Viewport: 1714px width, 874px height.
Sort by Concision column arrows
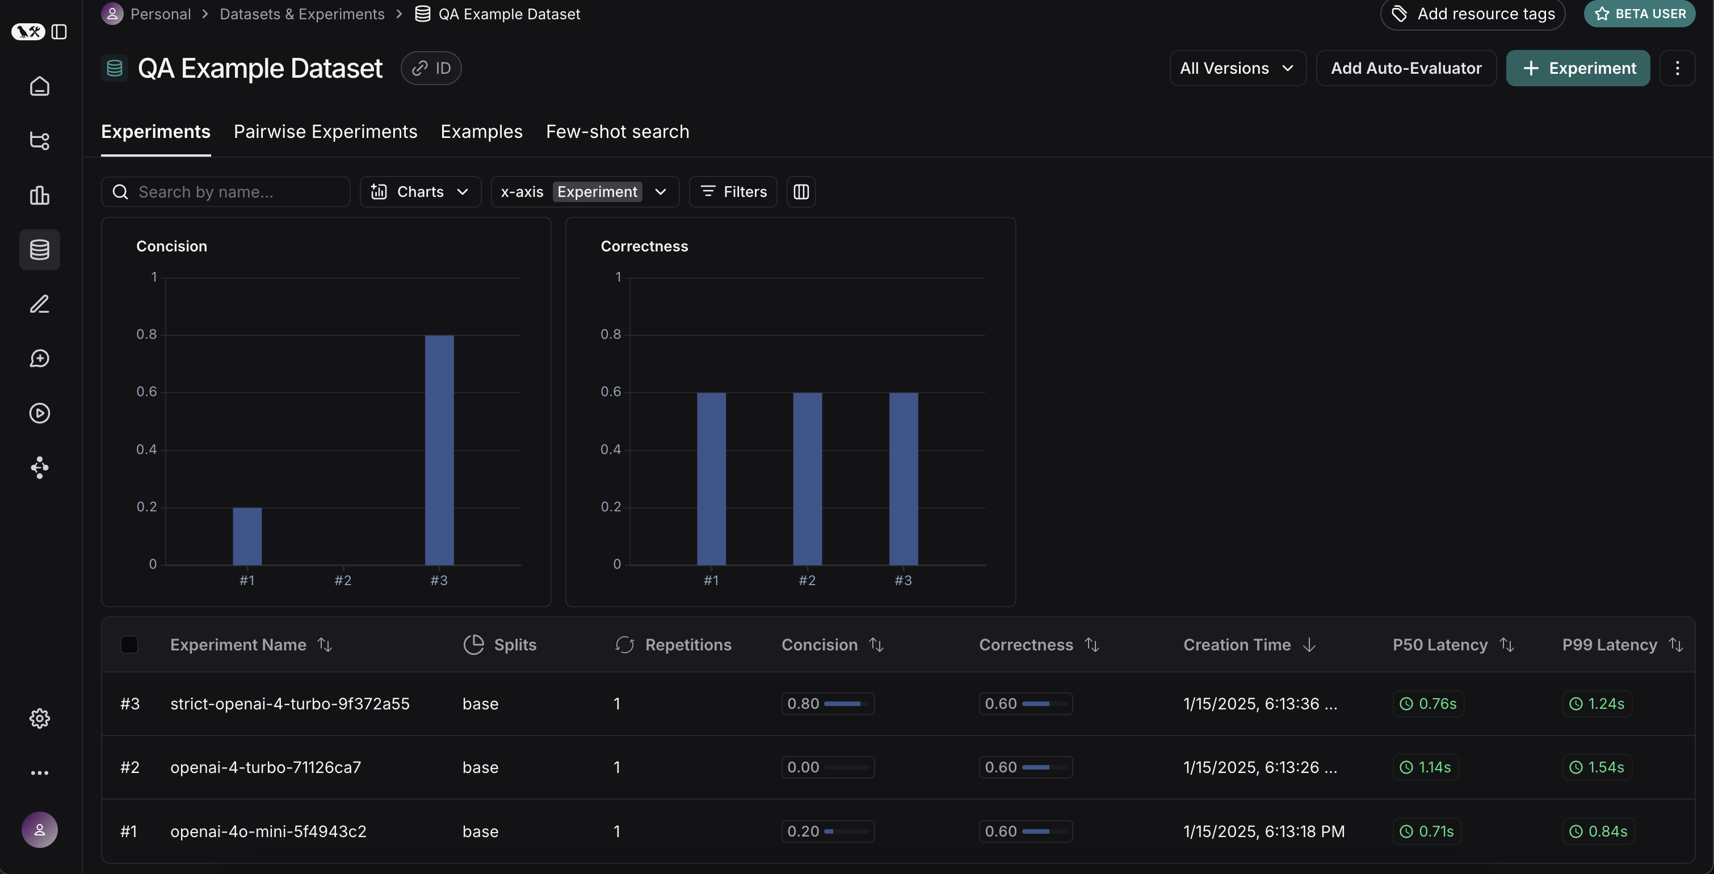[876, 645]
